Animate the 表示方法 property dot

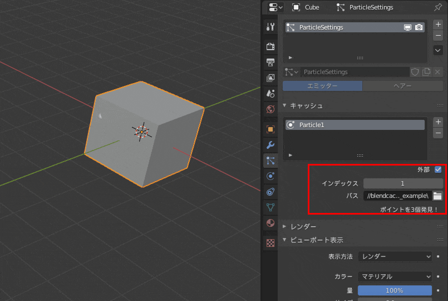click(438, 256)
